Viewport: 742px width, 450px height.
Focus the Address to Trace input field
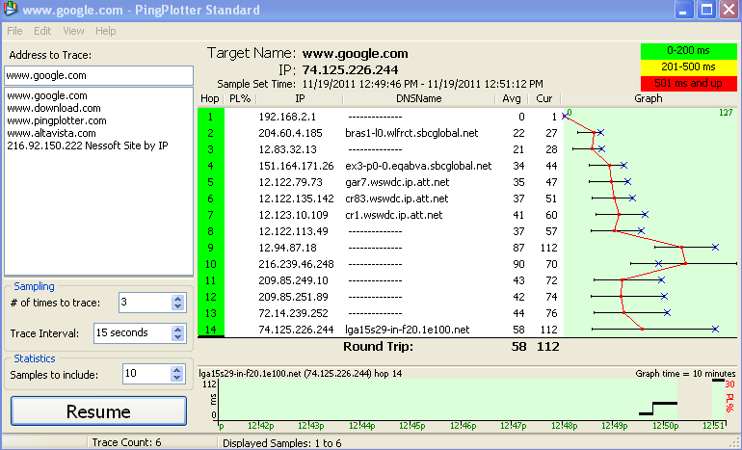tap(98, 75)
